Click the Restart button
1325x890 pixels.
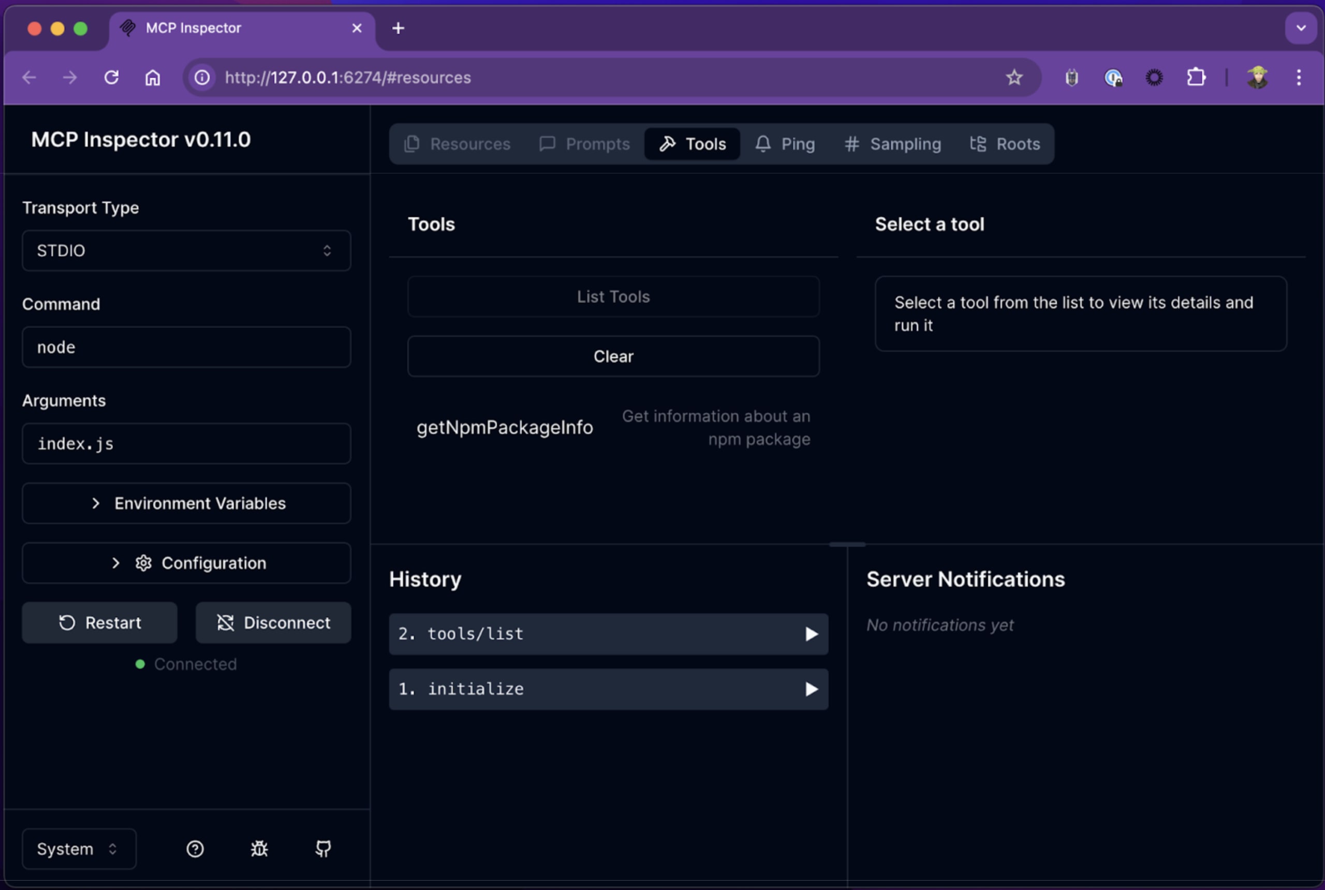tap(100, 623)
